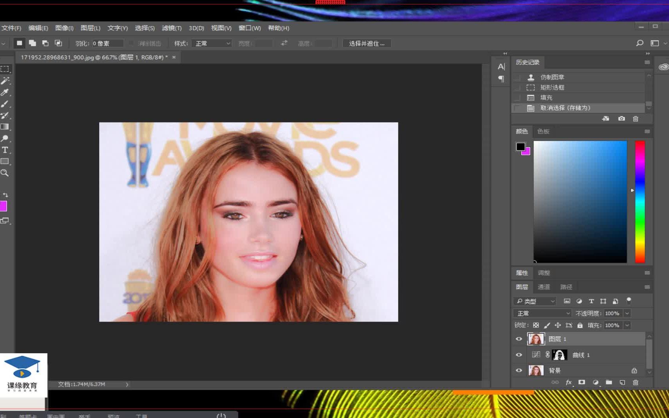Screen dimensions: 669x418
Task: Select the Magic Wand tool
Action: (5, 80)
